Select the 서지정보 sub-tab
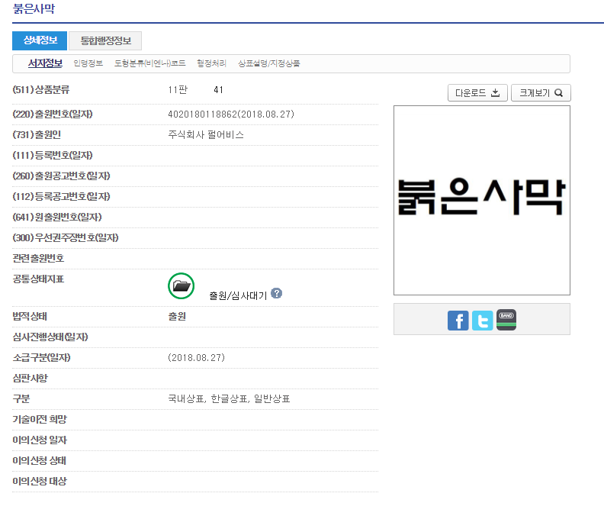This screenshot has width=604, height=532. 45,63
